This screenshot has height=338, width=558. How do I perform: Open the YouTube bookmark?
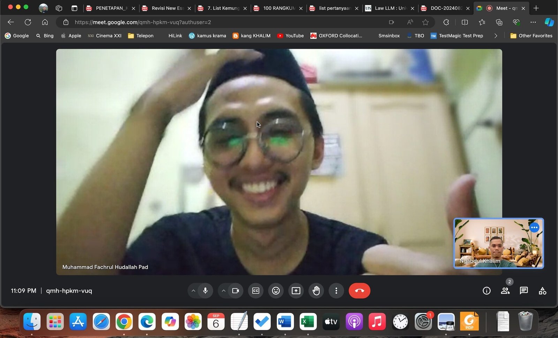[x=290, y=36]
